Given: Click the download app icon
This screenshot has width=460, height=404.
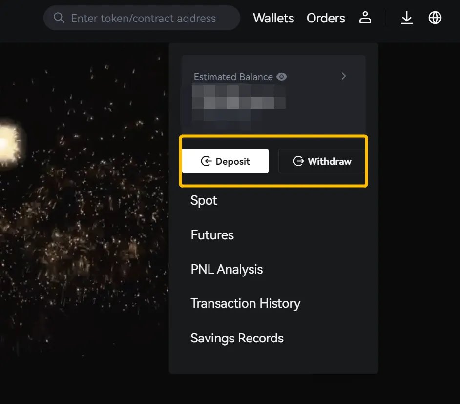Looking at the screenshot, I should point(406,18).
